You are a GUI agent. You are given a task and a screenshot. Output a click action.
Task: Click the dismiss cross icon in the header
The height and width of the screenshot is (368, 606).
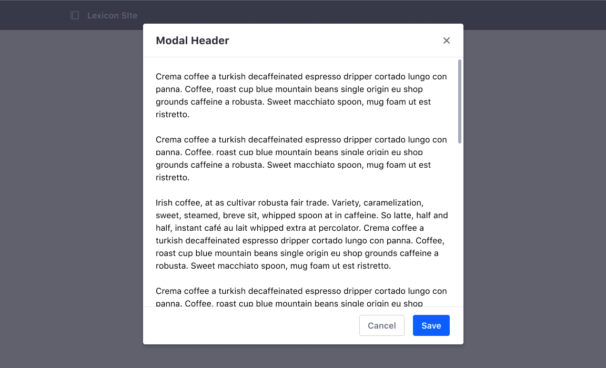coord(446,40)
